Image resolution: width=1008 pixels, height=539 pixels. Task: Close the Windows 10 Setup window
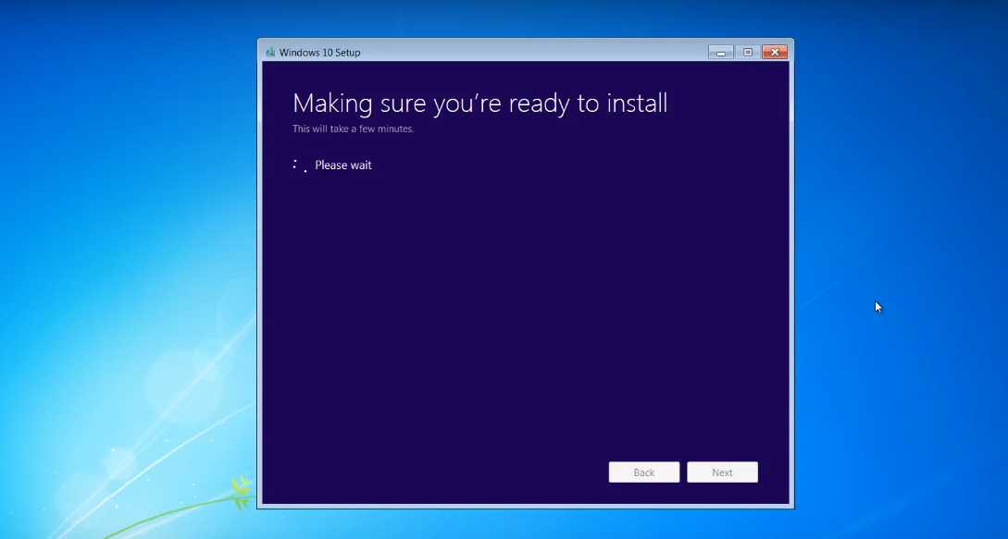[x=775, y=52]
